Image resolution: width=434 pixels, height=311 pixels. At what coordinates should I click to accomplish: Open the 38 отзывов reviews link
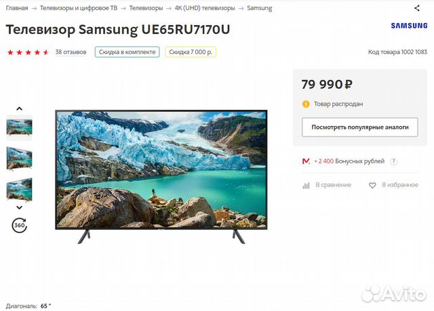click(x=71, y=52)
